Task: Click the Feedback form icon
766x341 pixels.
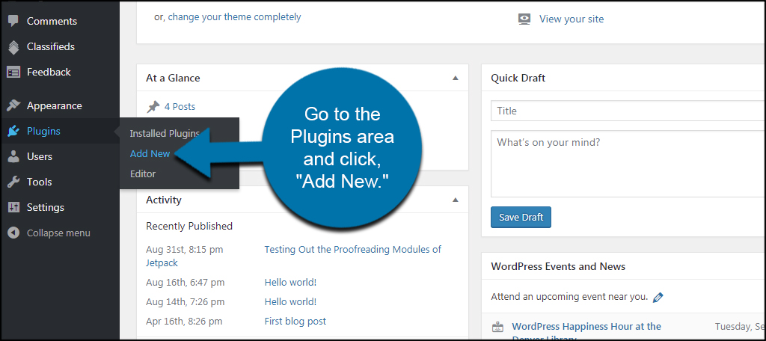Action: pyautogui.click(x=13, y=73)
